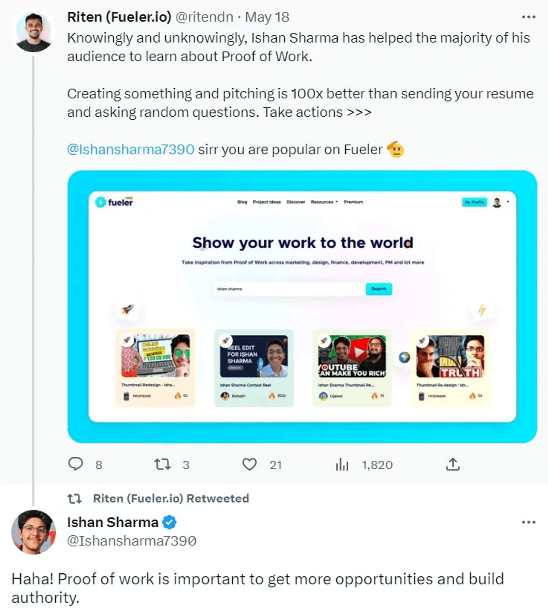Expand the Resources dropdown
The width and height of the screenshot is (548, 611).
pos(324,202)
